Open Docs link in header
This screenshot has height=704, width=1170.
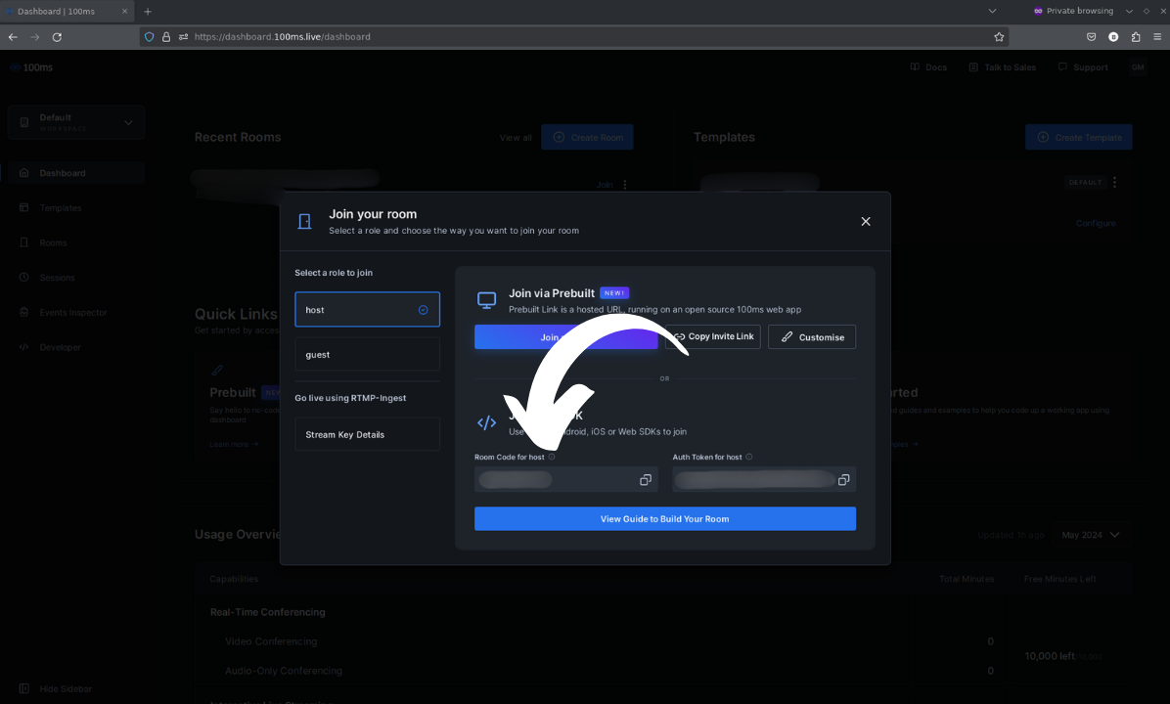tap(928, 67)
